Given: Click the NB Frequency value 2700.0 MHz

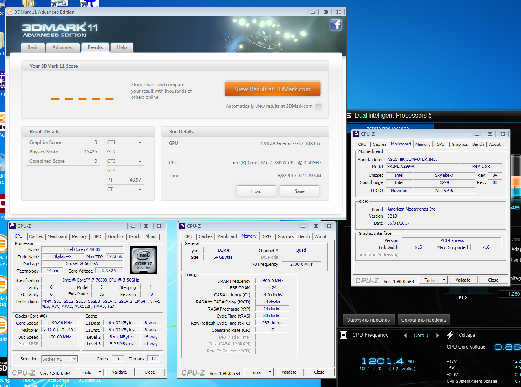Looking at the screenshot, I should pyautogui.click(x=301, y=264).
